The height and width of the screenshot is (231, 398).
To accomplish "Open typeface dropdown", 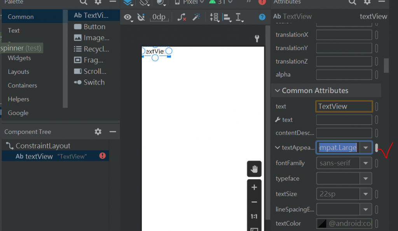I will click(x=365, y=179).
